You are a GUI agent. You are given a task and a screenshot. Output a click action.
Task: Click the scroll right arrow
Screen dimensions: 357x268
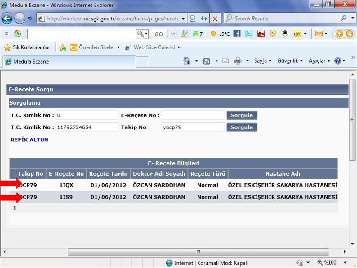coord(345,252)
